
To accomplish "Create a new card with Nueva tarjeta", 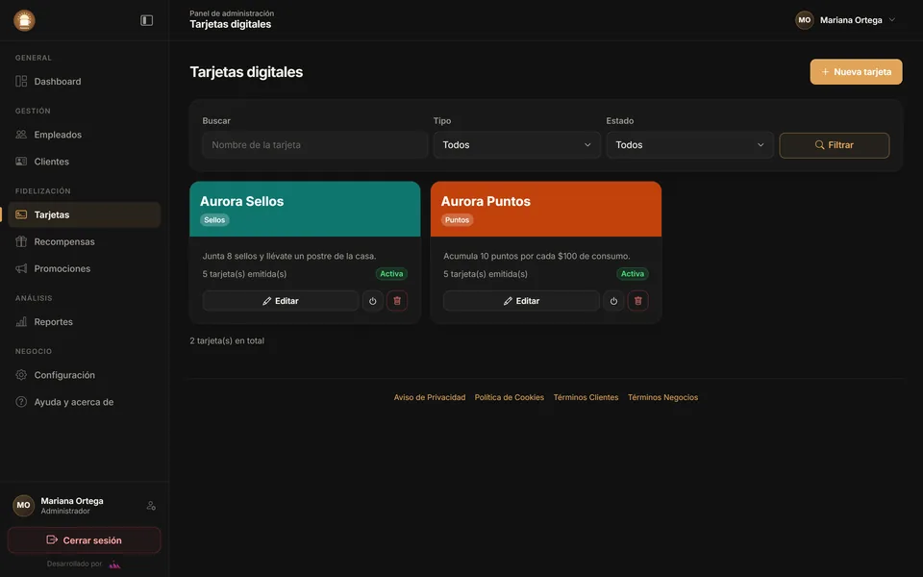I will pyautogui.click(x=856, y=72).
